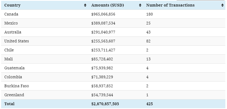The width and height of the screenshot is (227, 109).
Task: Select the Canada country cell
Action: (11, 14)
